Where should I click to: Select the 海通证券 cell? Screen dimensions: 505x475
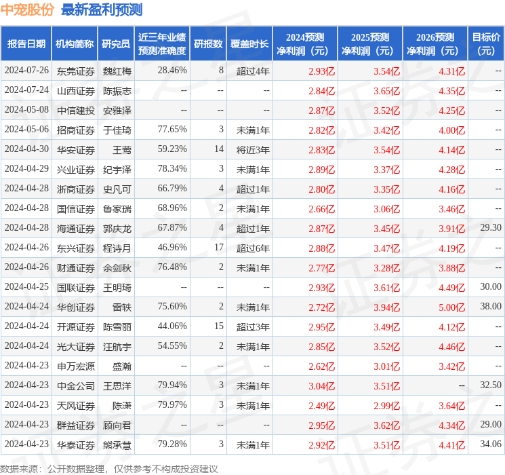(76, 229)
